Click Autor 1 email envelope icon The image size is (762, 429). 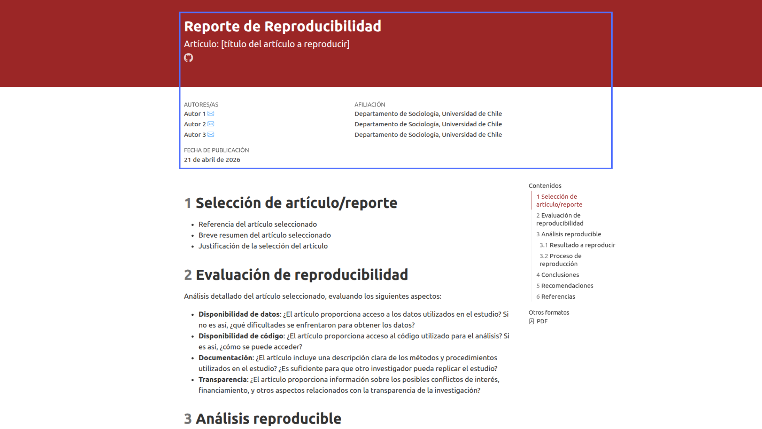[211, 114]
